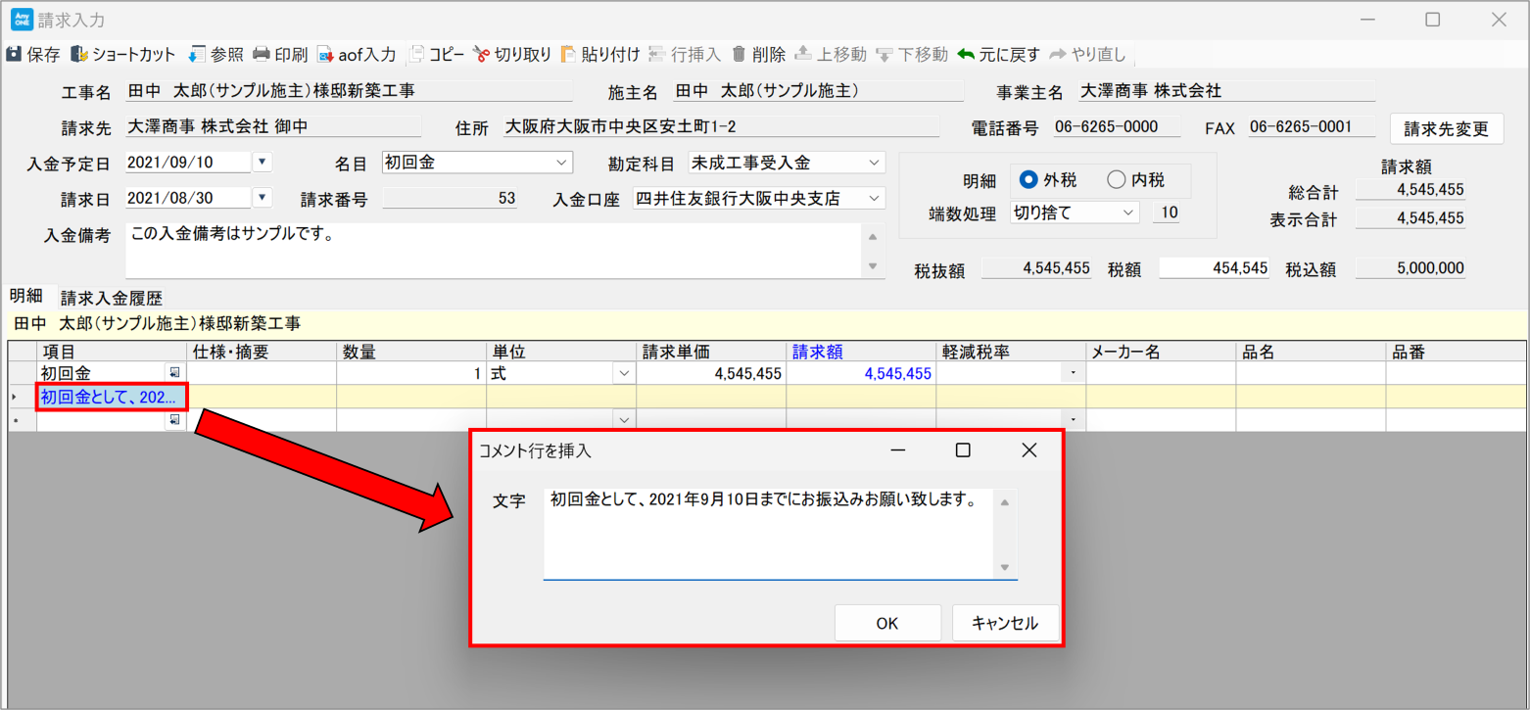Screen dimensions: 1530x710
Task: Click the 参照 reference icon
Action: [197, 55]
